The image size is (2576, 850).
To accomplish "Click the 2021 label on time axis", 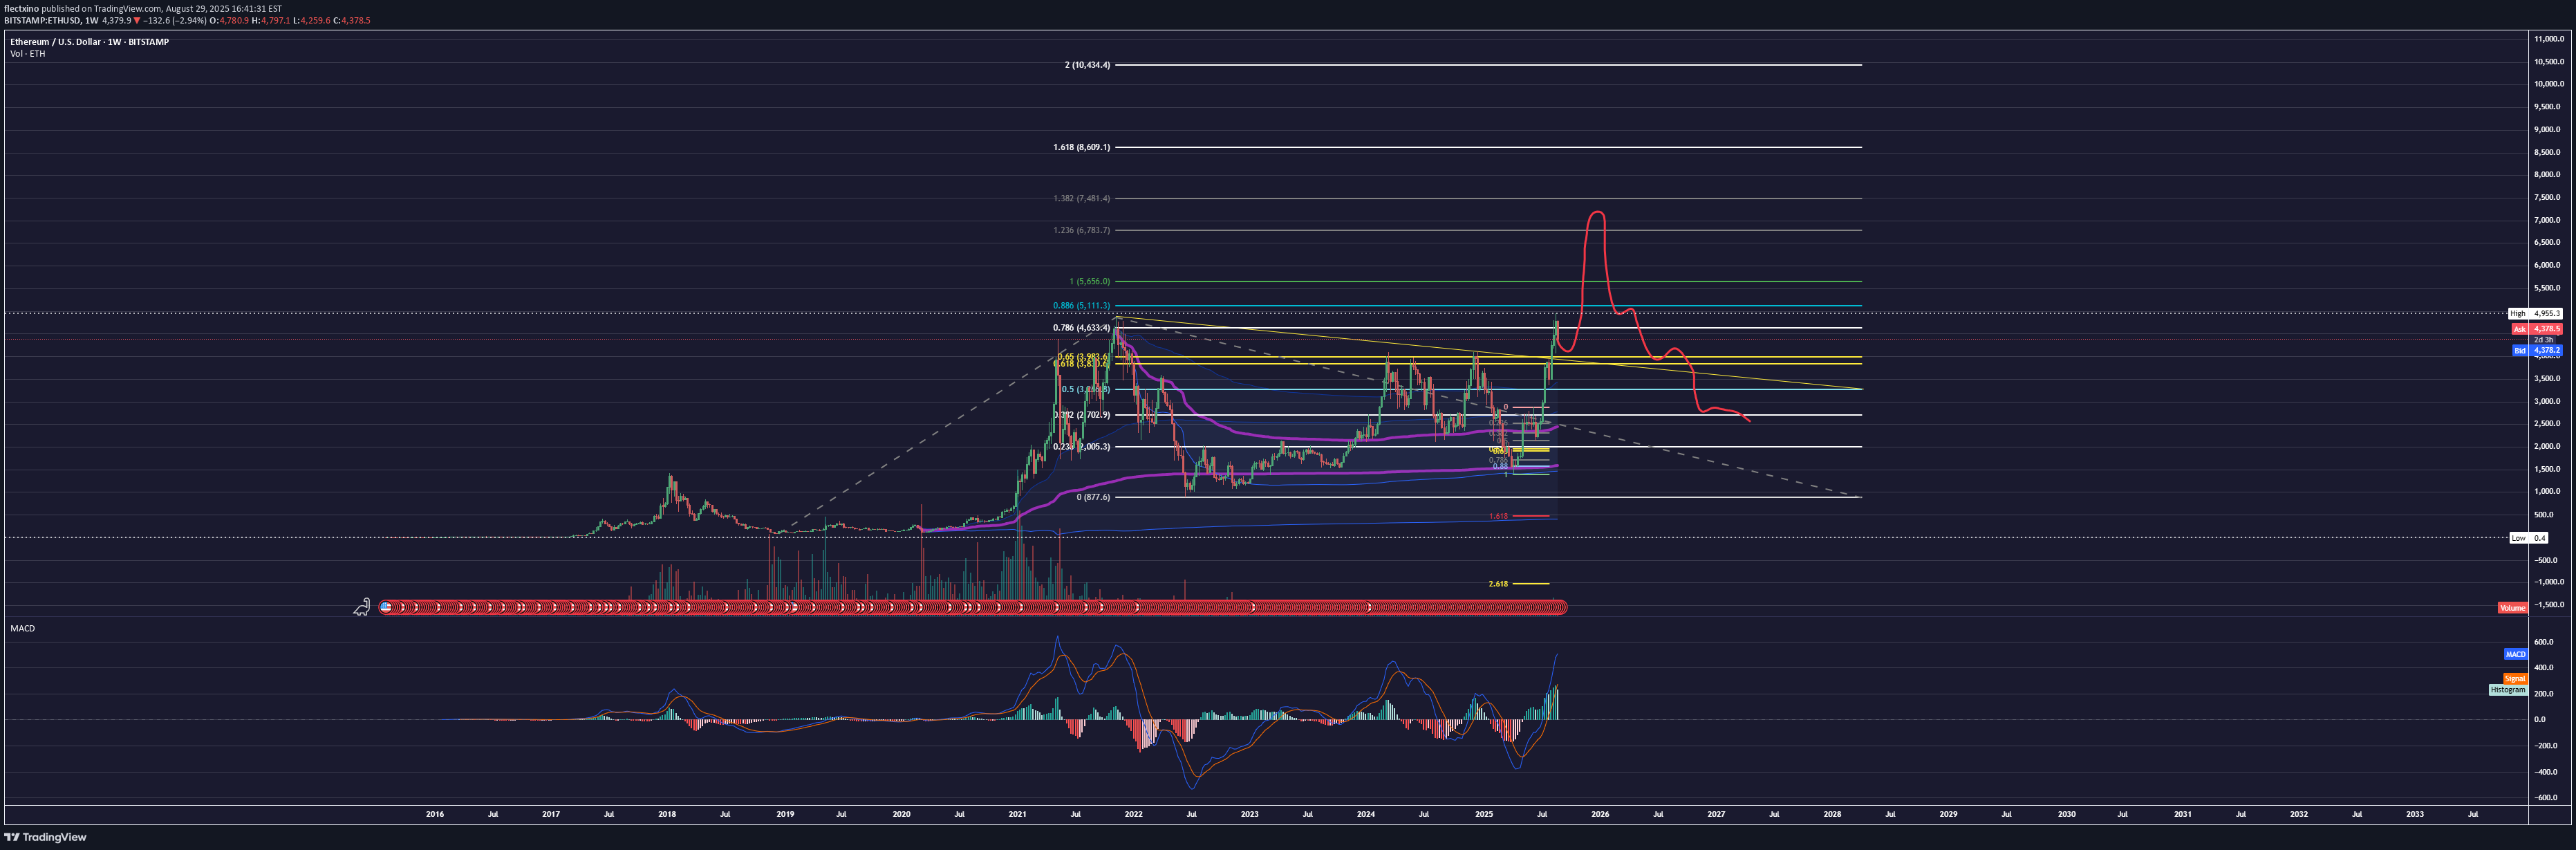I will click(x=1017, y=814).
